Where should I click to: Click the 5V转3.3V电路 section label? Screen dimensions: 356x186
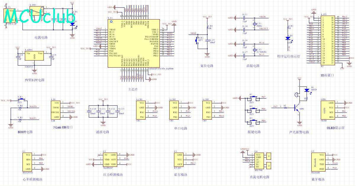coord(35,80)
